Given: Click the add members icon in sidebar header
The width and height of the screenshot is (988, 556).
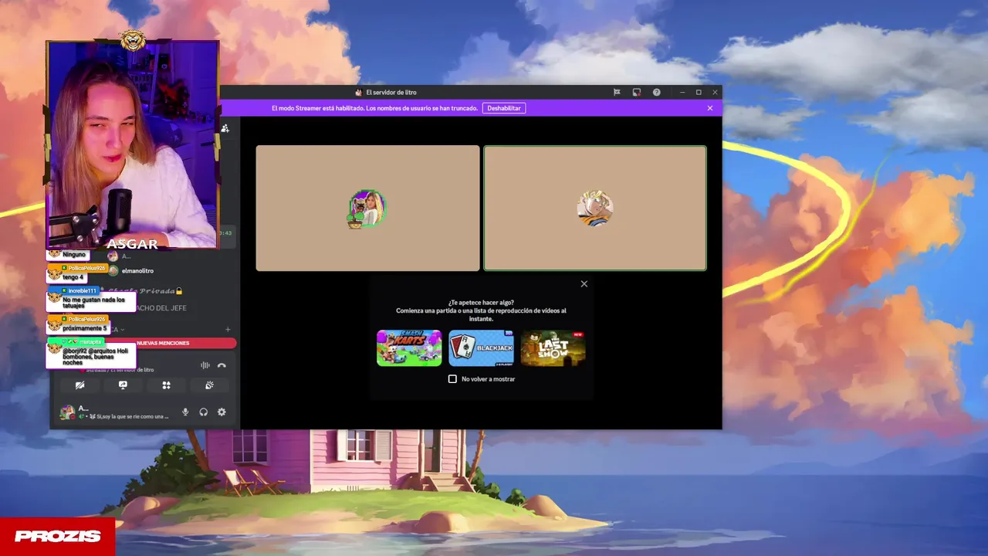Looking at the screenshot, I should click(x=225, y=128).
